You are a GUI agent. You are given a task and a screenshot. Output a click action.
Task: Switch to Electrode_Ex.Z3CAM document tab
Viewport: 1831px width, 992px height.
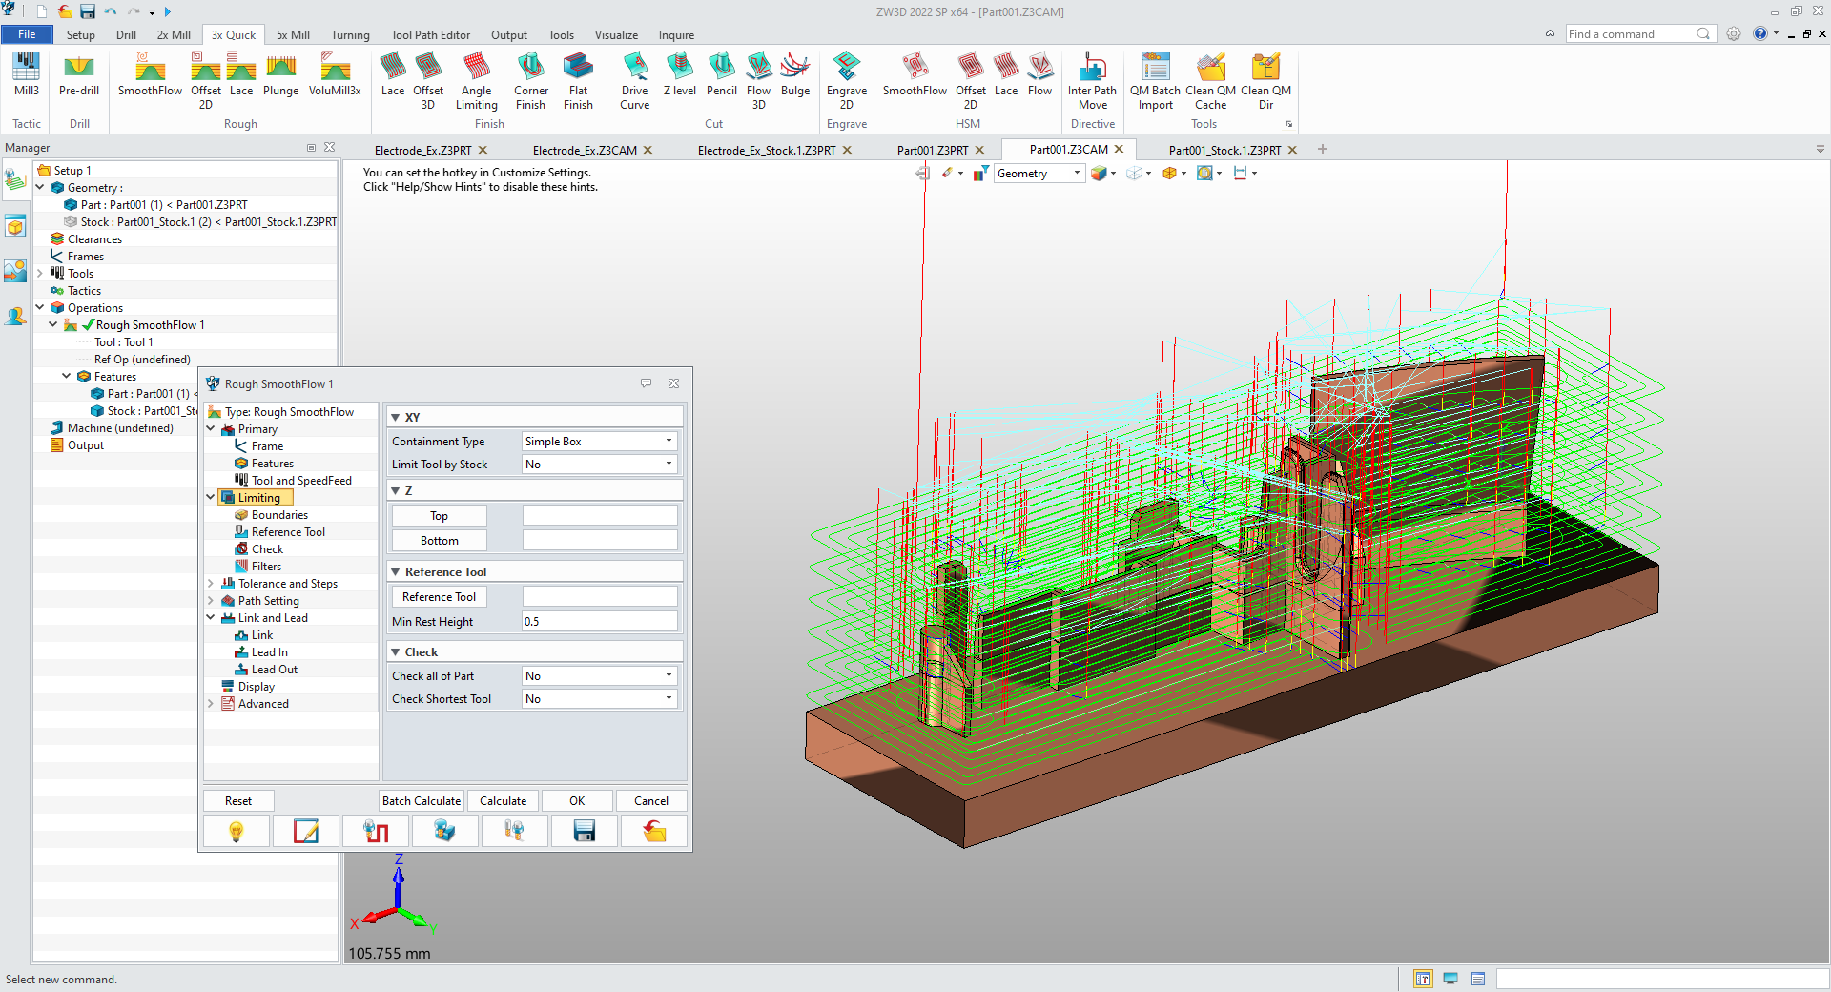coord(585,151)
